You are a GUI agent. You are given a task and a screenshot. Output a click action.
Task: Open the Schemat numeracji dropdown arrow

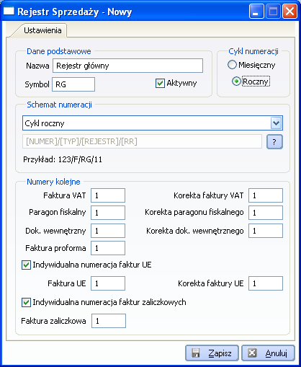click(x=276, y=123)
